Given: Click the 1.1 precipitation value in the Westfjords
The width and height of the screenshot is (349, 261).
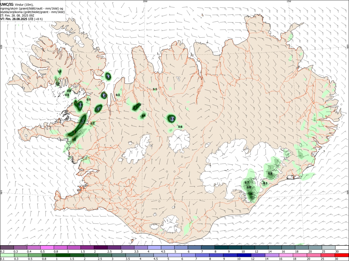Looking at the screenshot, I should [59, 72].
